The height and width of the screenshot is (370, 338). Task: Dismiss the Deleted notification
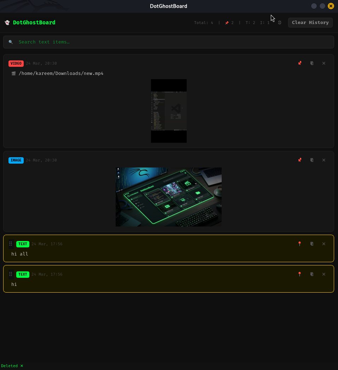tap(22, 366)
